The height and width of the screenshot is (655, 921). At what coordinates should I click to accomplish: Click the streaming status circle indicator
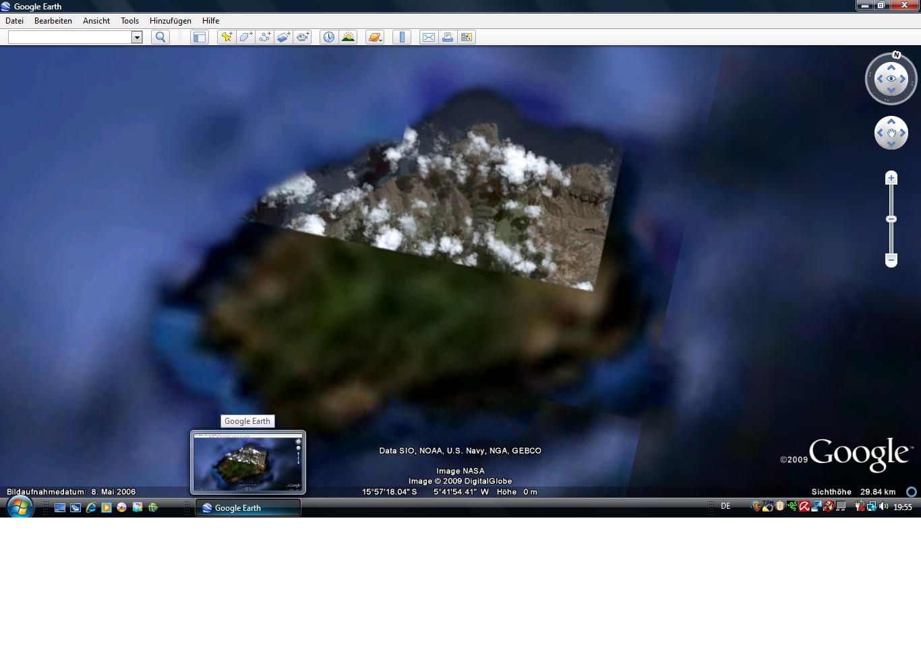912,492
